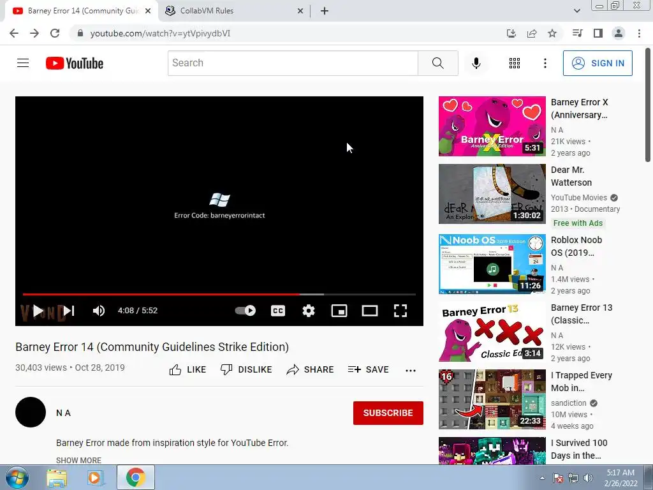Launch Windows Media Player from taskbar
653x490 pixels.
pos(95,478)
